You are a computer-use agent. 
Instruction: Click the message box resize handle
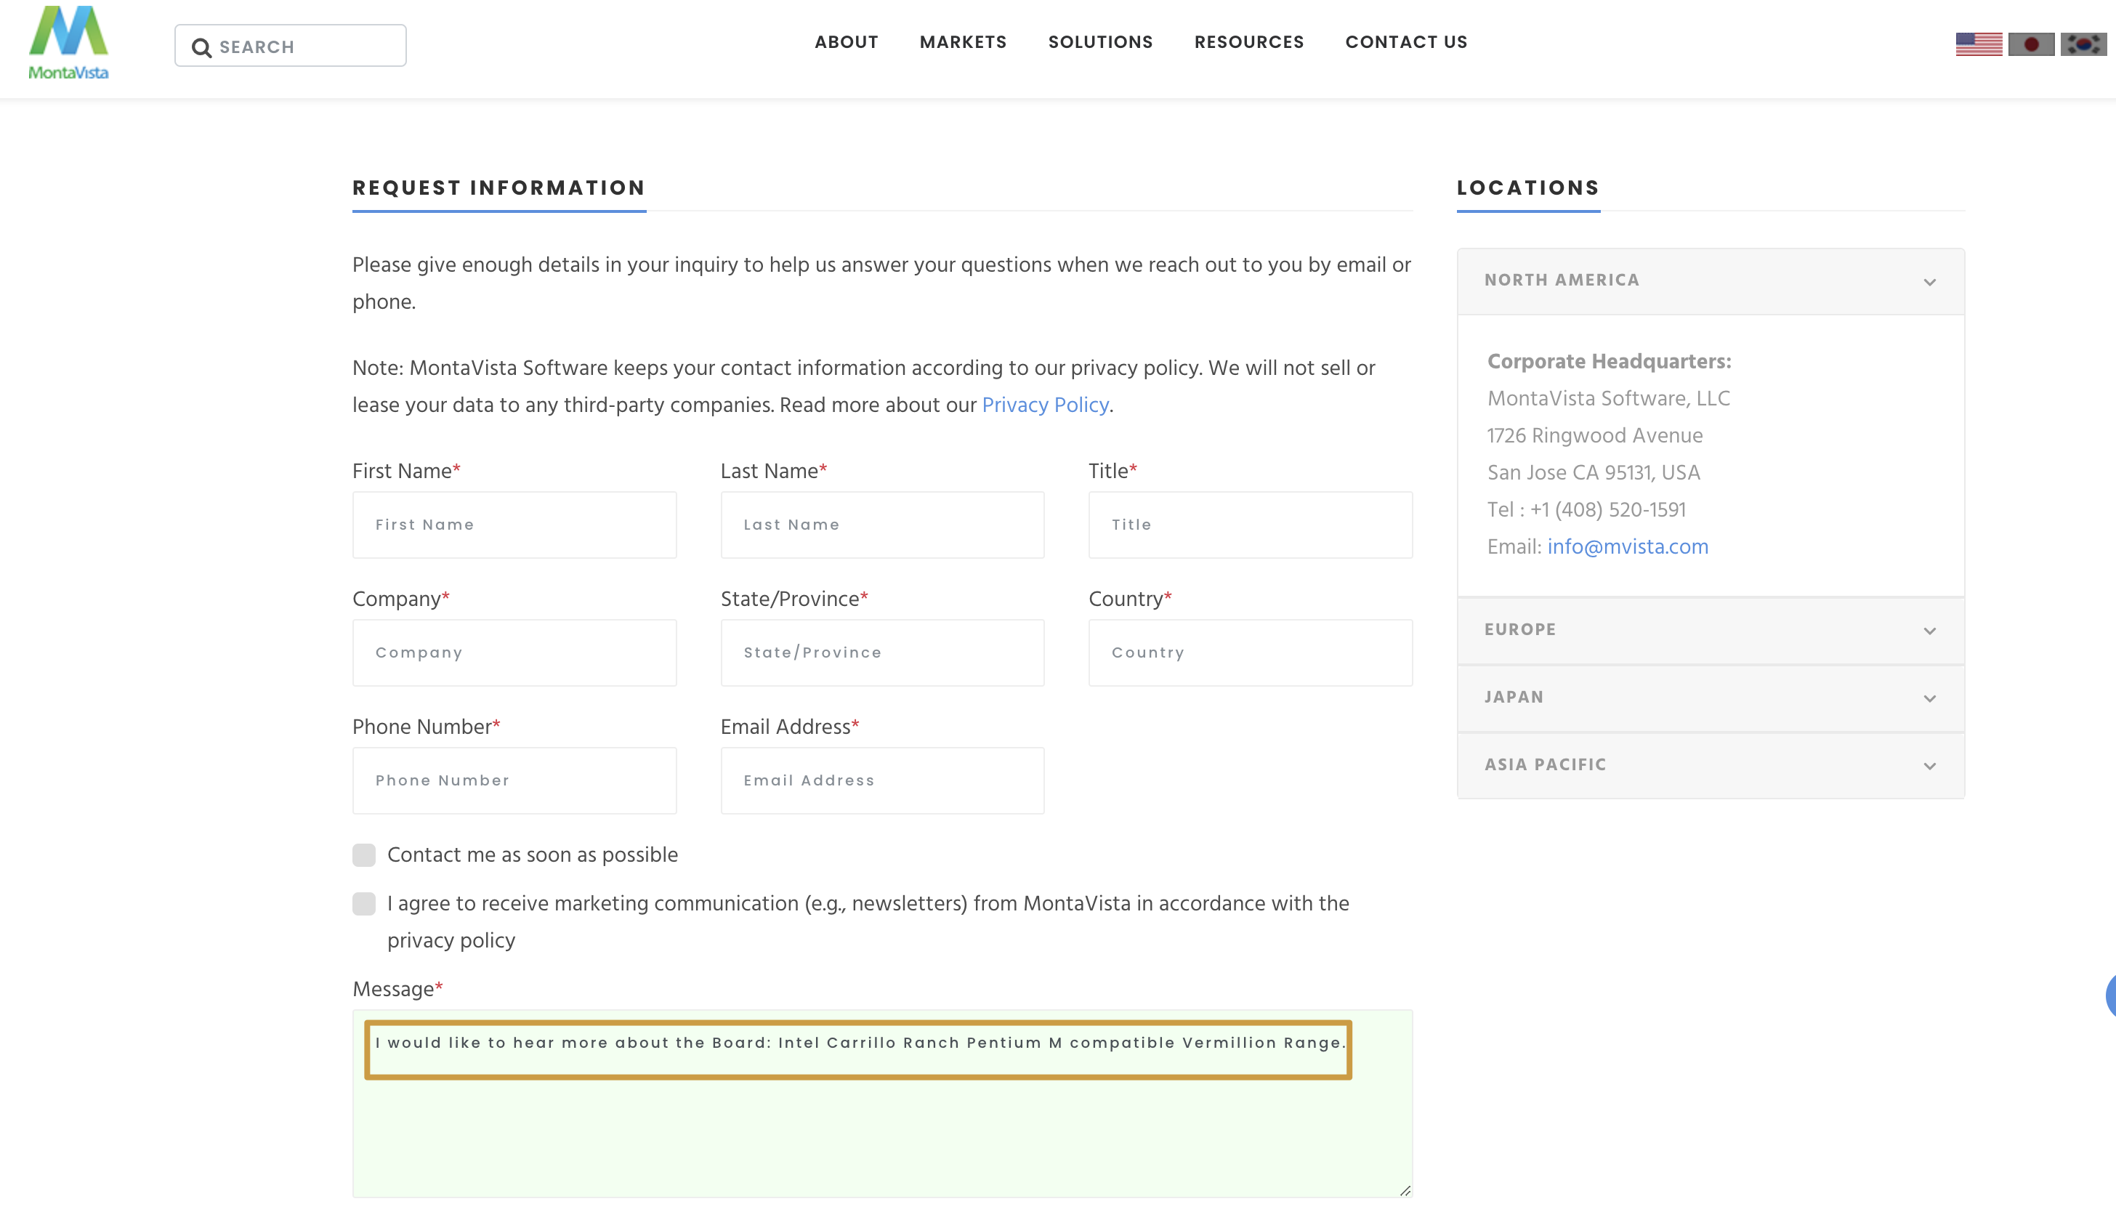tap(1405, 1190)
